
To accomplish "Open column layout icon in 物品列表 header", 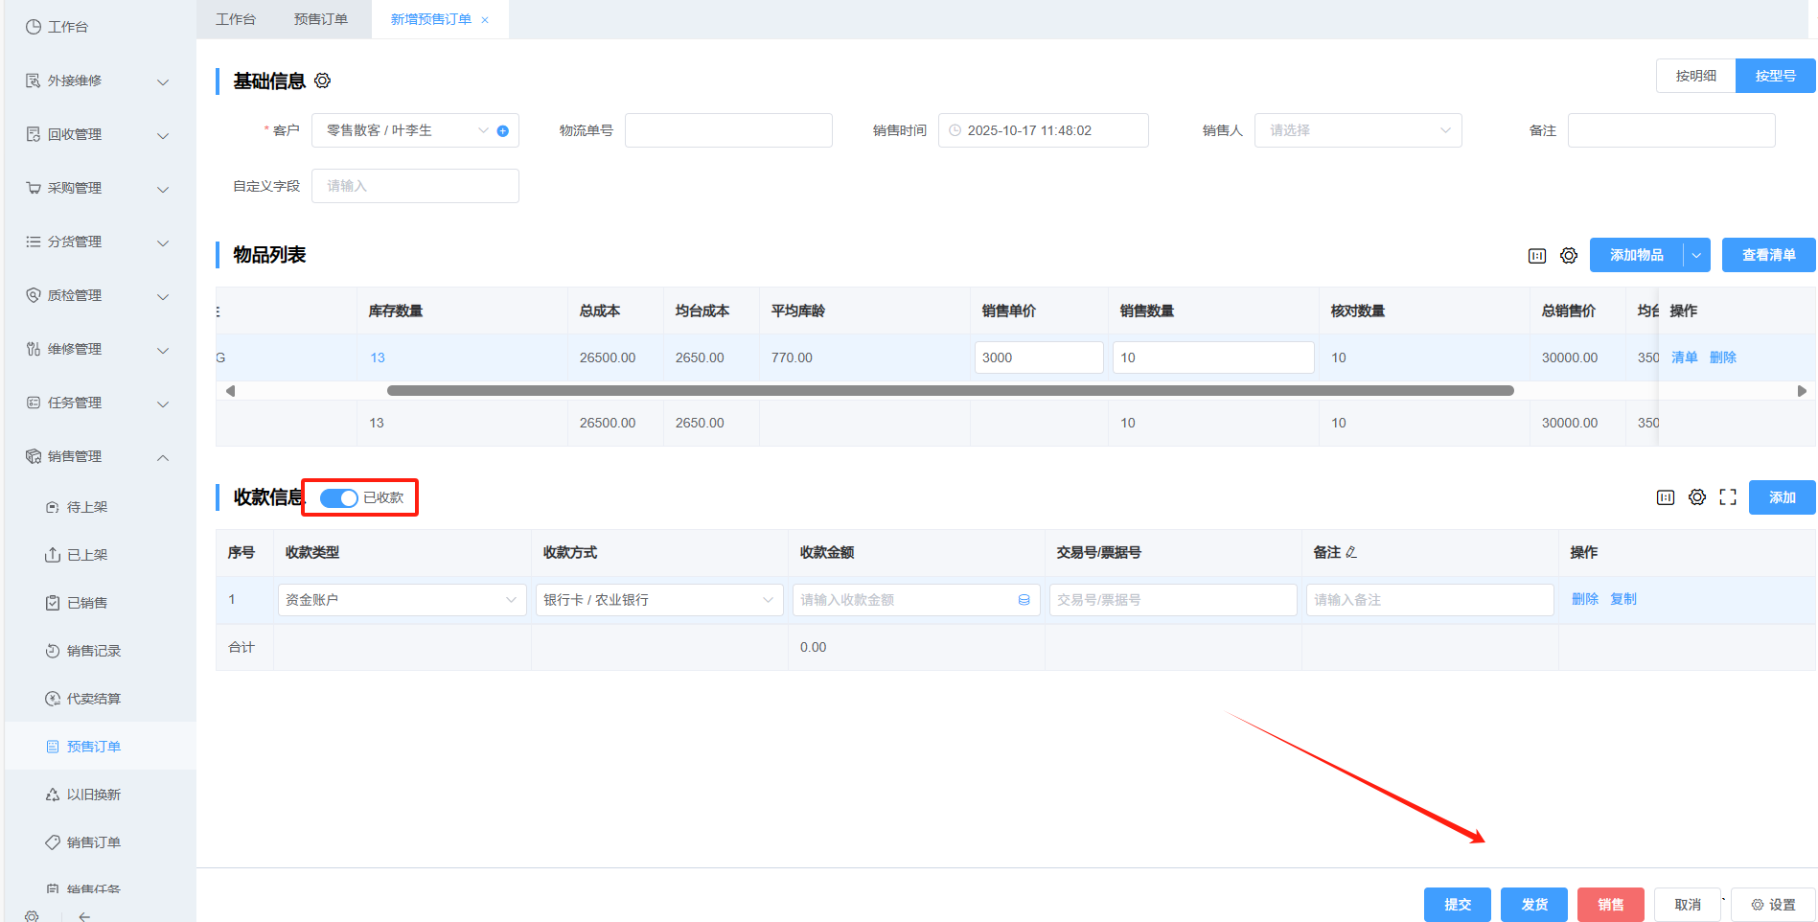I will 1537,256.
